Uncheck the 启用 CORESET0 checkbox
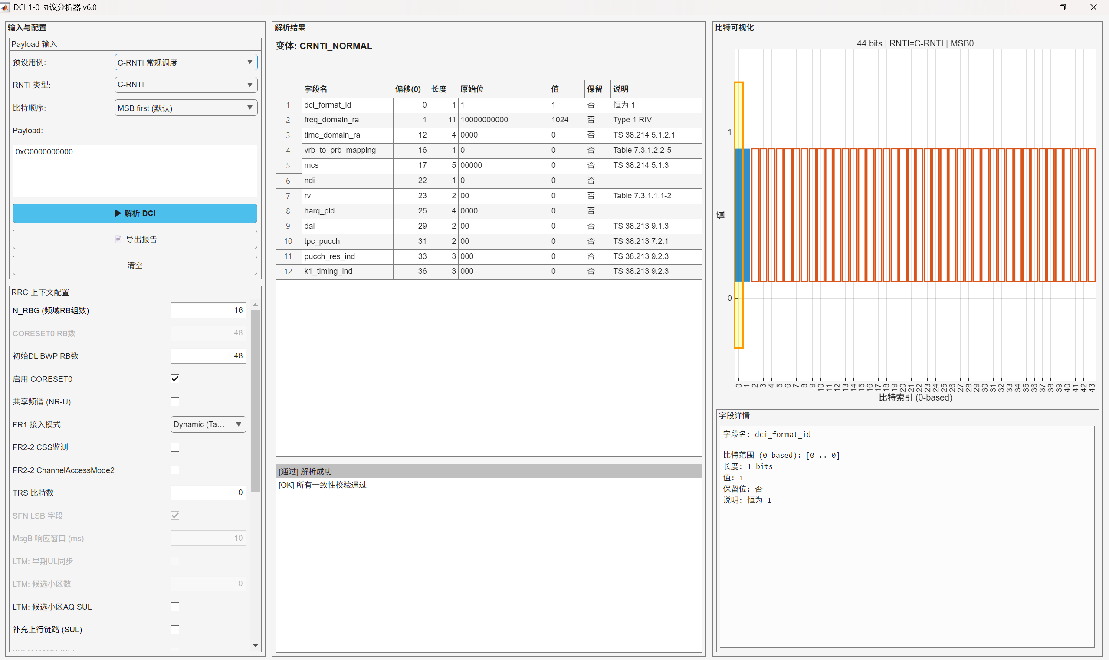Image resolution: width=1109 pixels, height=660 pixels. 175,379
